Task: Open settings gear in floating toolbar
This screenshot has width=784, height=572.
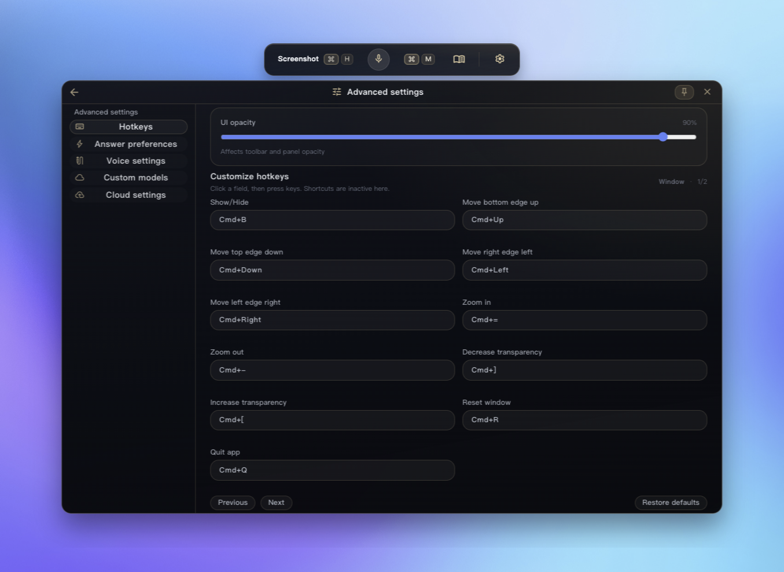Action: click(500, 59)
